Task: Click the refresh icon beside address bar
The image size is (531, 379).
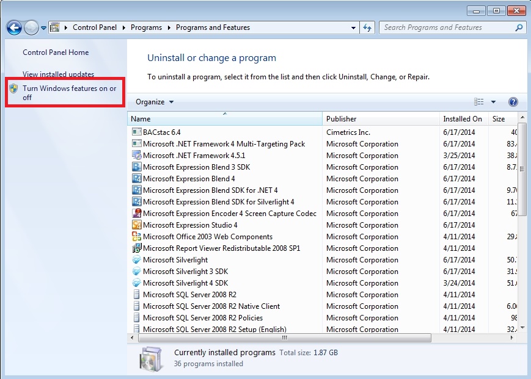Action: click(x=367, y=27)
